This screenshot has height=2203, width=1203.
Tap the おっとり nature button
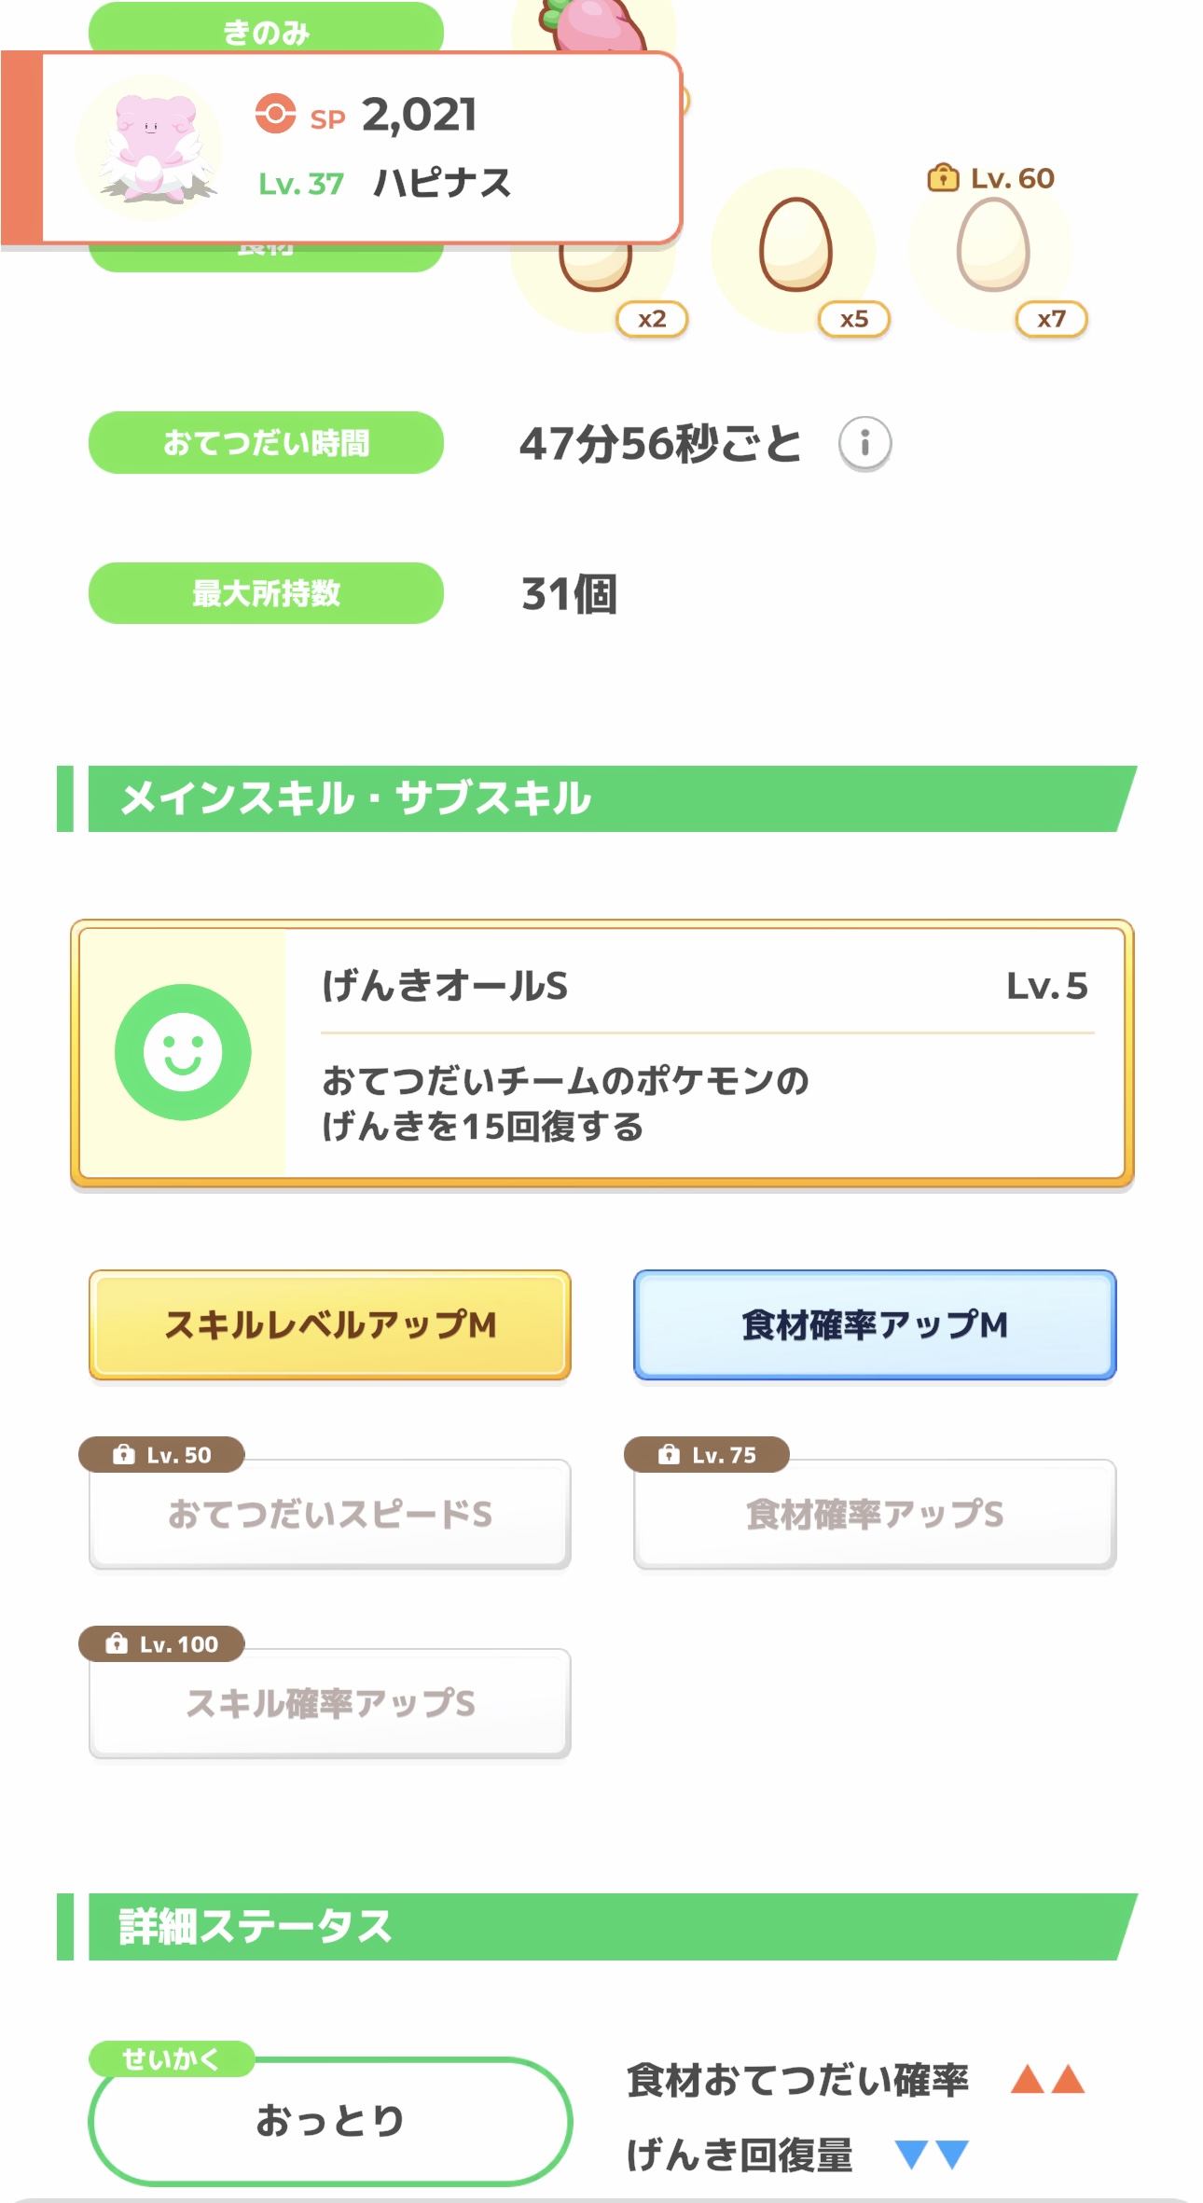click(x=330, y=2121)
